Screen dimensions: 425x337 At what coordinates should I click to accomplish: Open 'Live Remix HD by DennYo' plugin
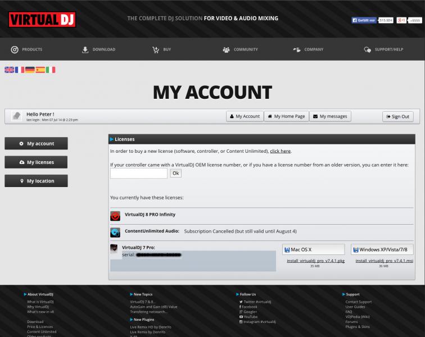click(x=151, y=327)
